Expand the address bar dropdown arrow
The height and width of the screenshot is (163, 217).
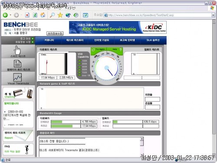tap(213, 15)
